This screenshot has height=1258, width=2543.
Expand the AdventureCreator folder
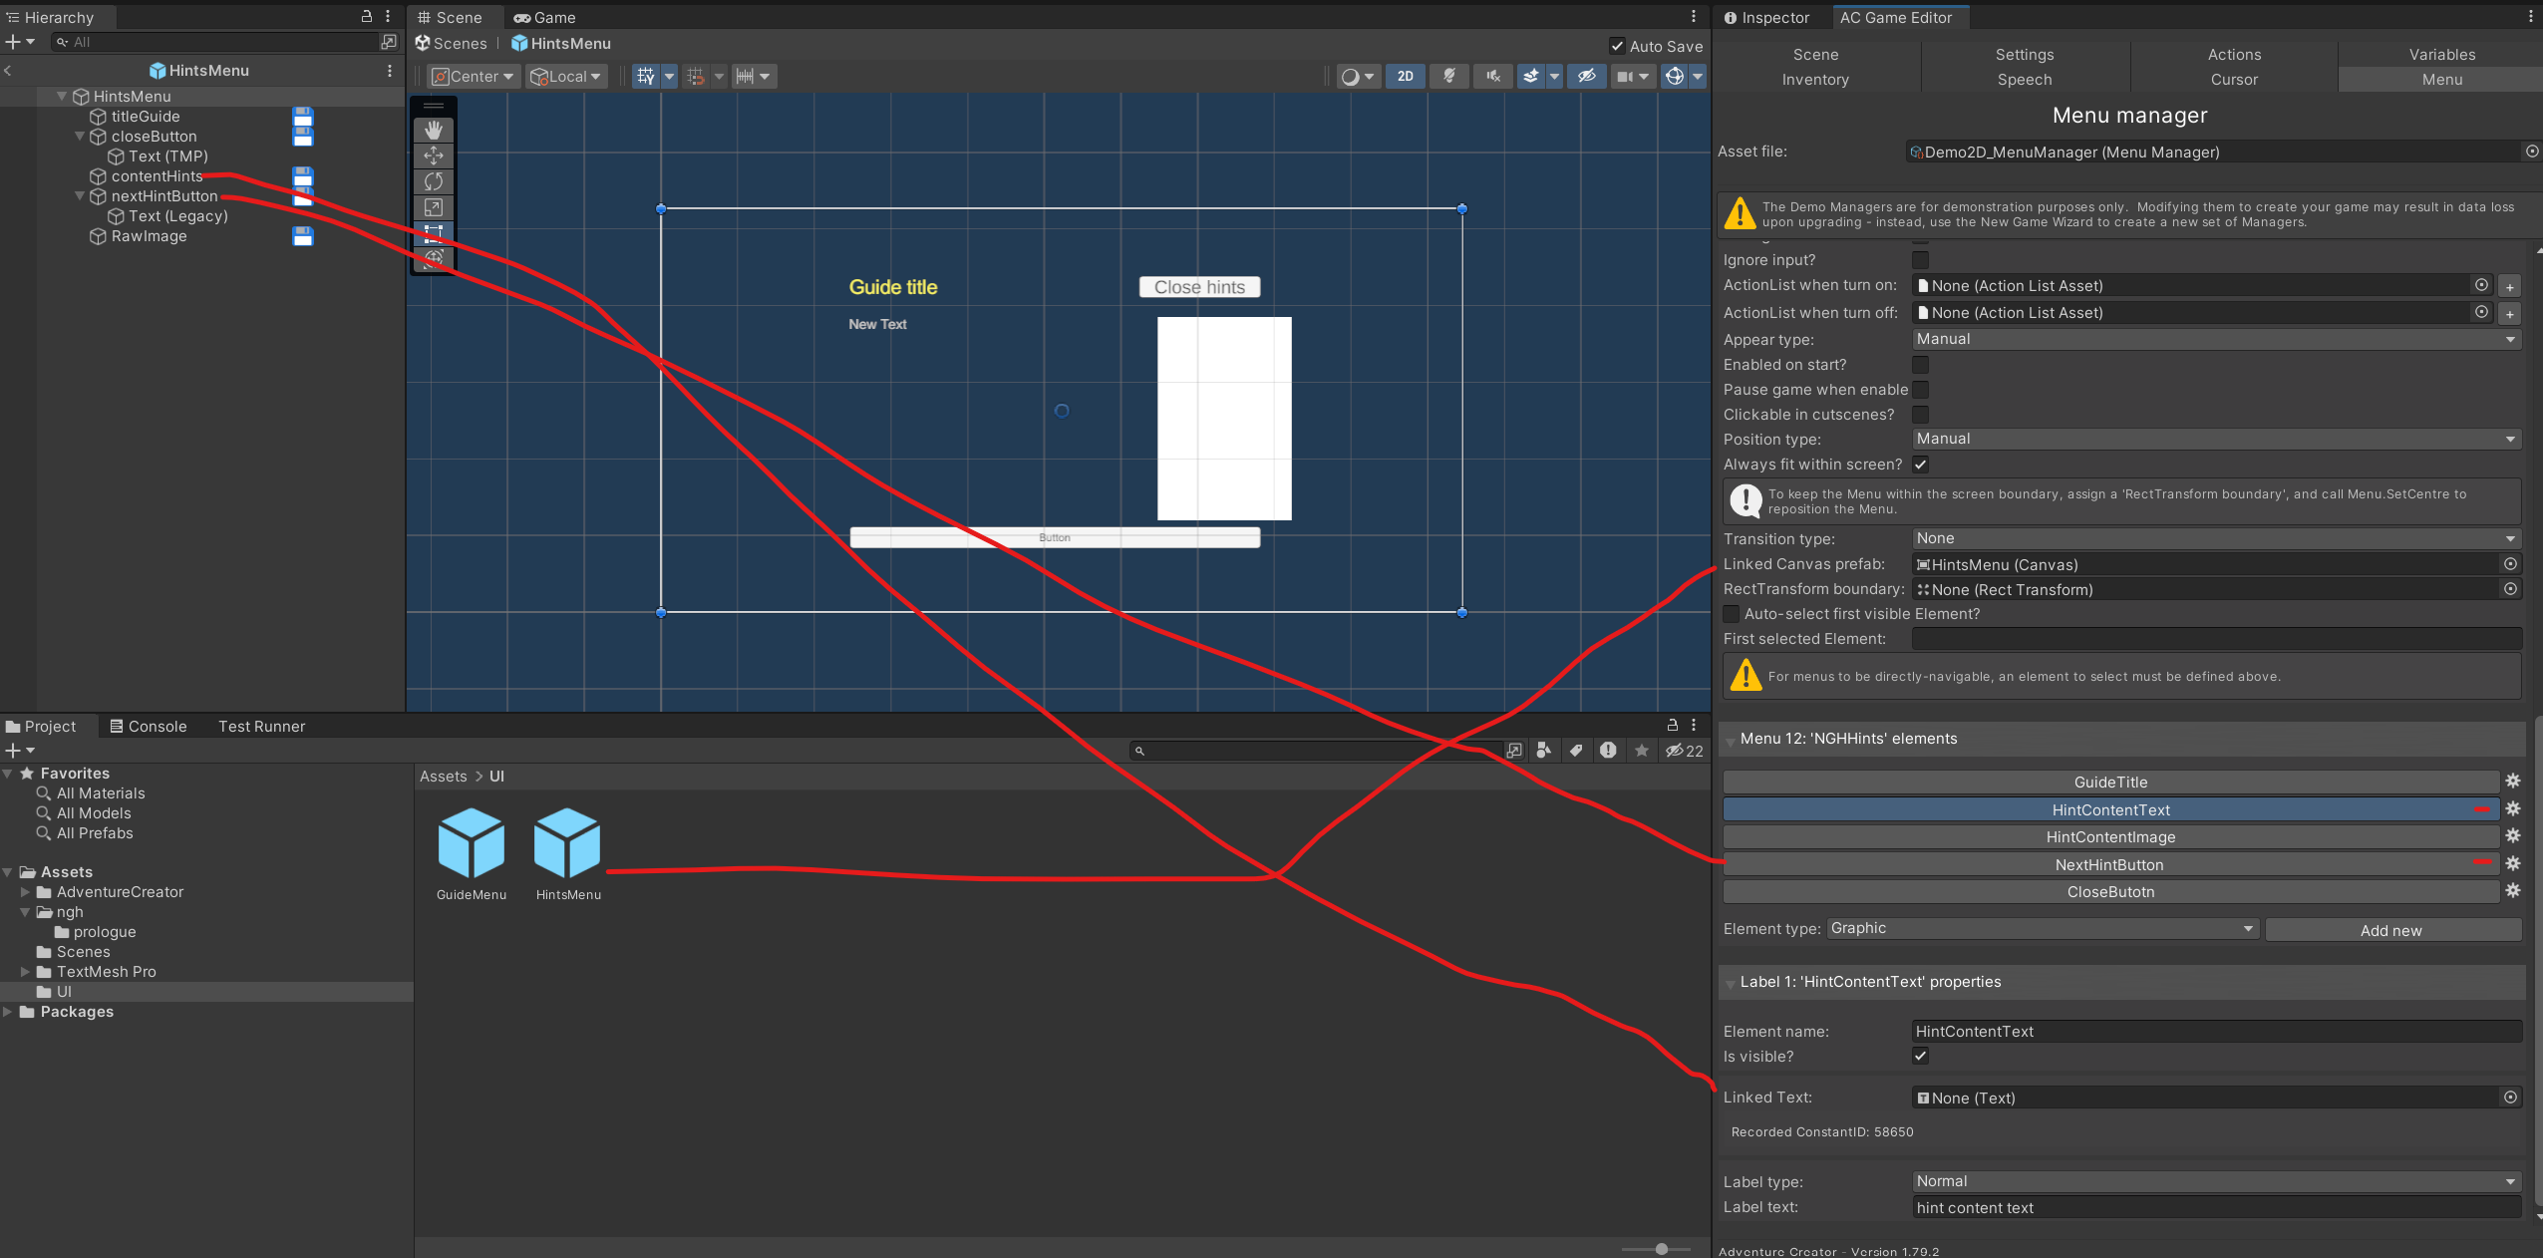click(x=25, y=892)
